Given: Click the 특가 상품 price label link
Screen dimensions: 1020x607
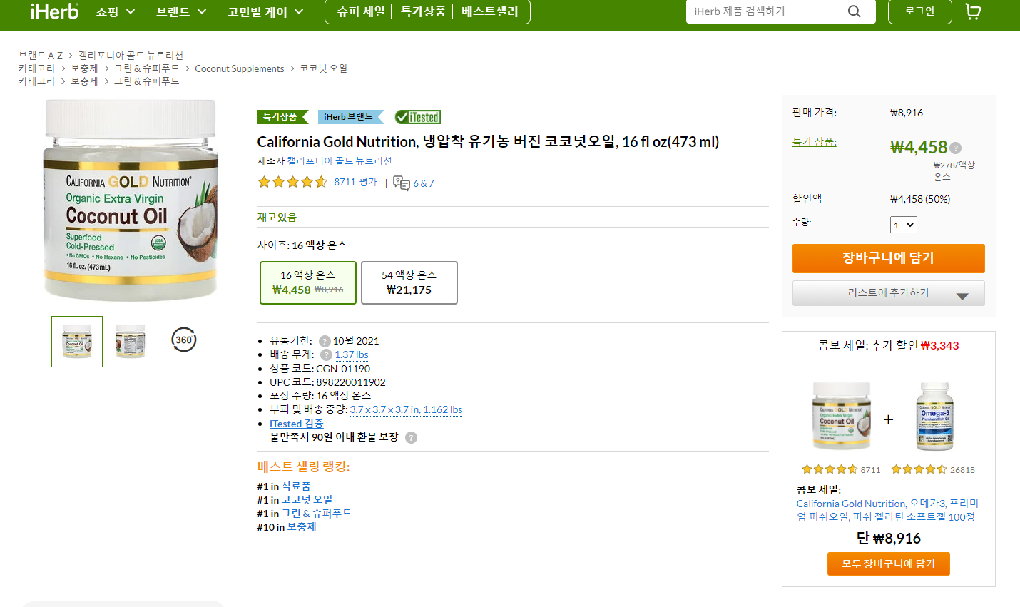Looking at the screenshot, I should coord(814,142).
